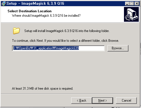Viewport: 141px width, 108px height.
Task: Go to the previous step with Back
Action: point(82,100)
